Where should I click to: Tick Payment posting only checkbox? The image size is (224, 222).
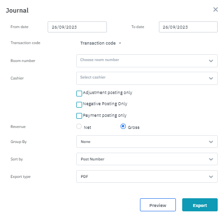click(x=79, y=116)
